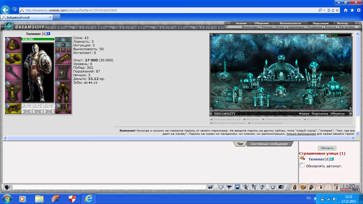This screenshot has height=204, width=363.
Task: Open Анкета submenu link
Action: pos(330,27)
